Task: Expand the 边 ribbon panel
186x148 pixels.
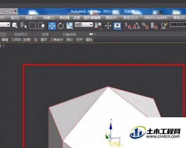Action: 36,40
